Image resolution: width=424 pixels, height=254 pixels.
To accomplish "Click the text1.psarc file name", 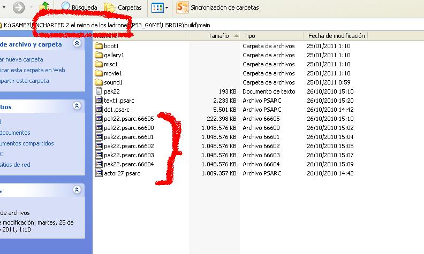I will click(x=119, y=101).
